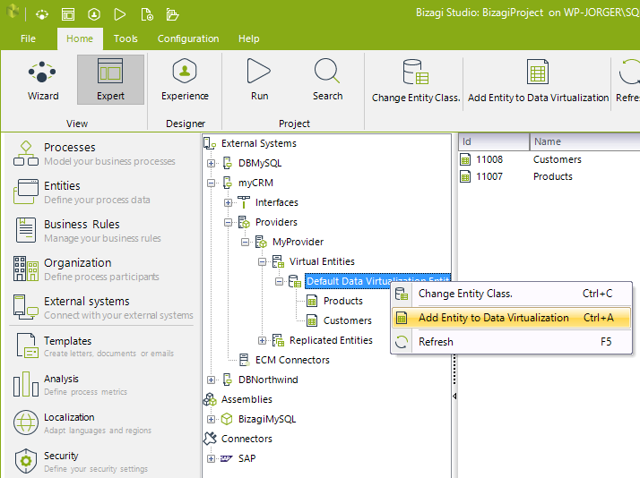This screenshot has height=478, width=640.
Task: Select the 11007 Products list row
Action: 549,176
